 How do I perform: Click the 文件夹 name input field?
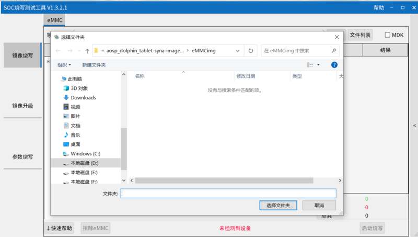pos(228,194)
